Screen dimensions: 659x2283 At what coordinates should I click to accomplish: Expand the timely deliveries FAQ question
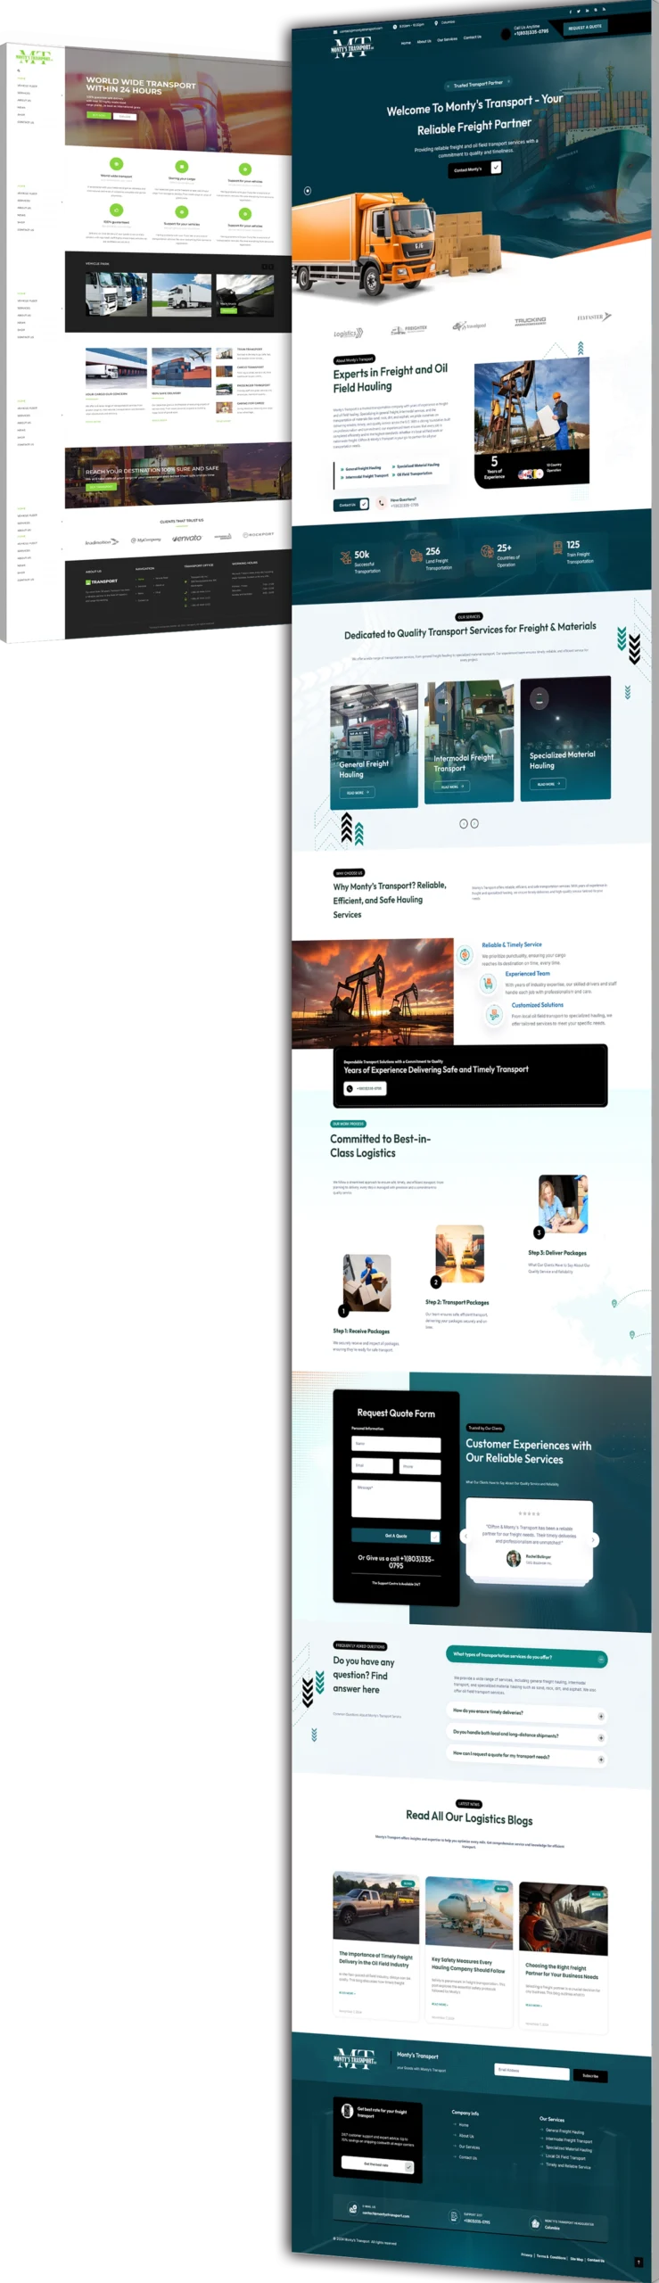pos(601,1716)
